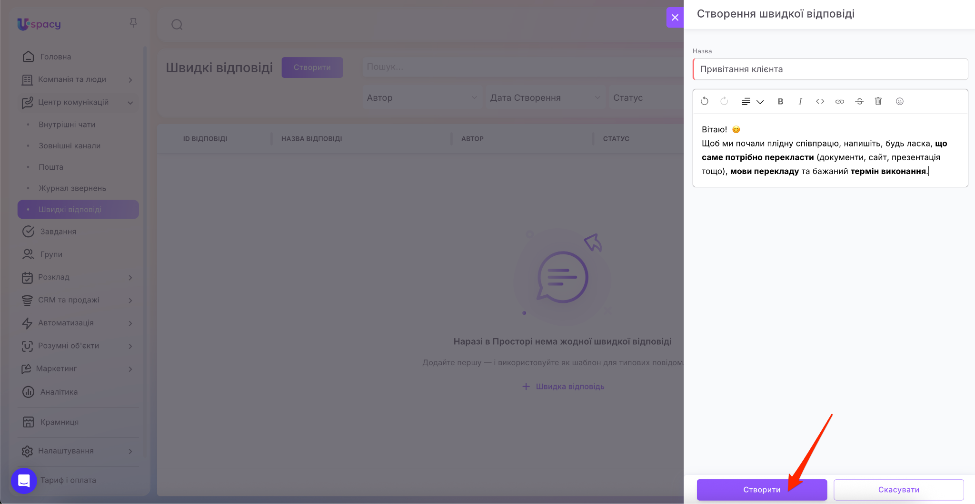Toggle bold formatting in the editor

pos(780,101)
